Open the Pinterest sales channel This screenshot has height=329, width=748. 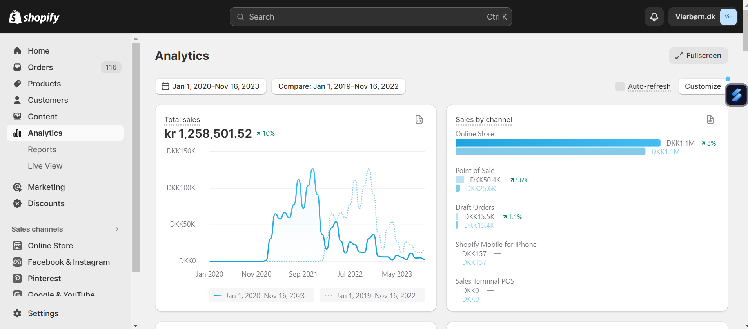44,279
